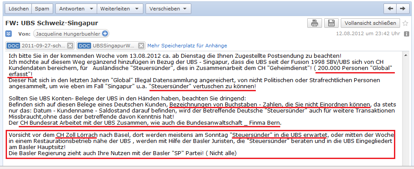Mark the email as Spam

click(x=42, y=9)
